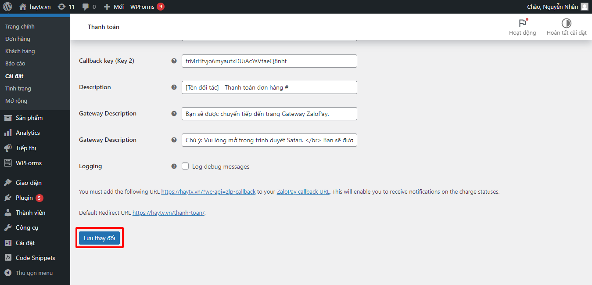
Task: Click the Sản phẩm archive icon
Action: pos(8,118)
